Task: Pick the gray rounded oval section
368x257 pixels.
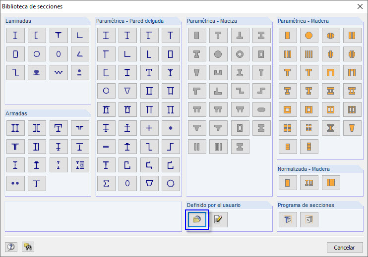Action: [x=261, y=109]
